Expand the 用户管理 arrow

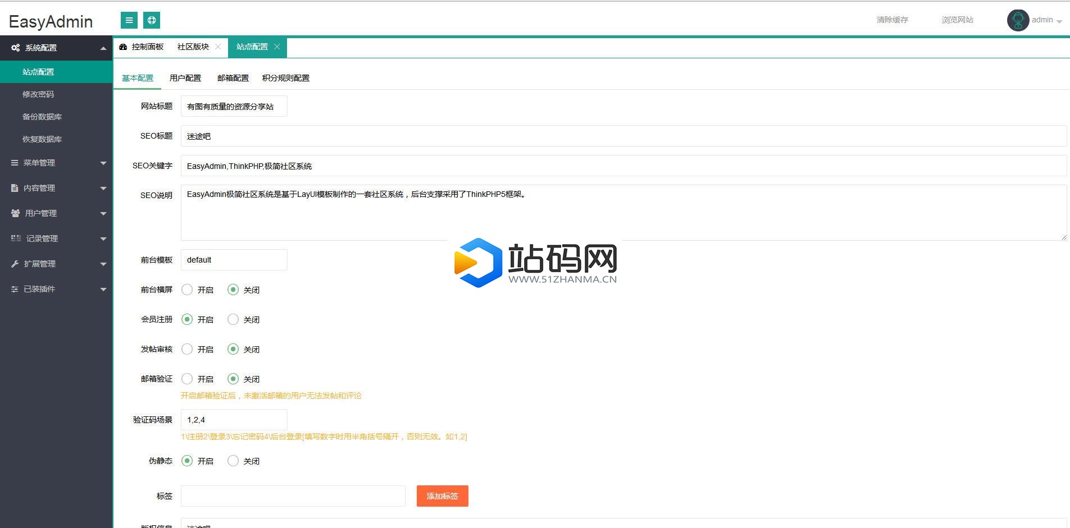coord(103,214)
